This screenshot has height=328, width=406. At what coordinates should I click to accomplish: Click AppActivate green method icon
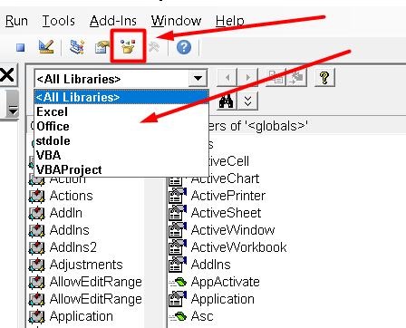pyautogui.click(x=179, y=283)
